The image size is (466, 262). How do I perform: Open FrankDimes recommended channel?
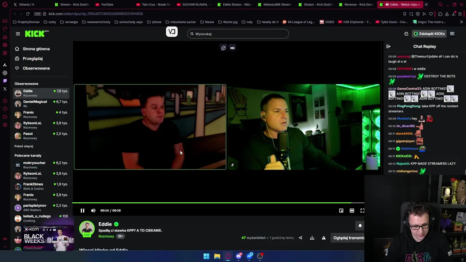(42, 186)
